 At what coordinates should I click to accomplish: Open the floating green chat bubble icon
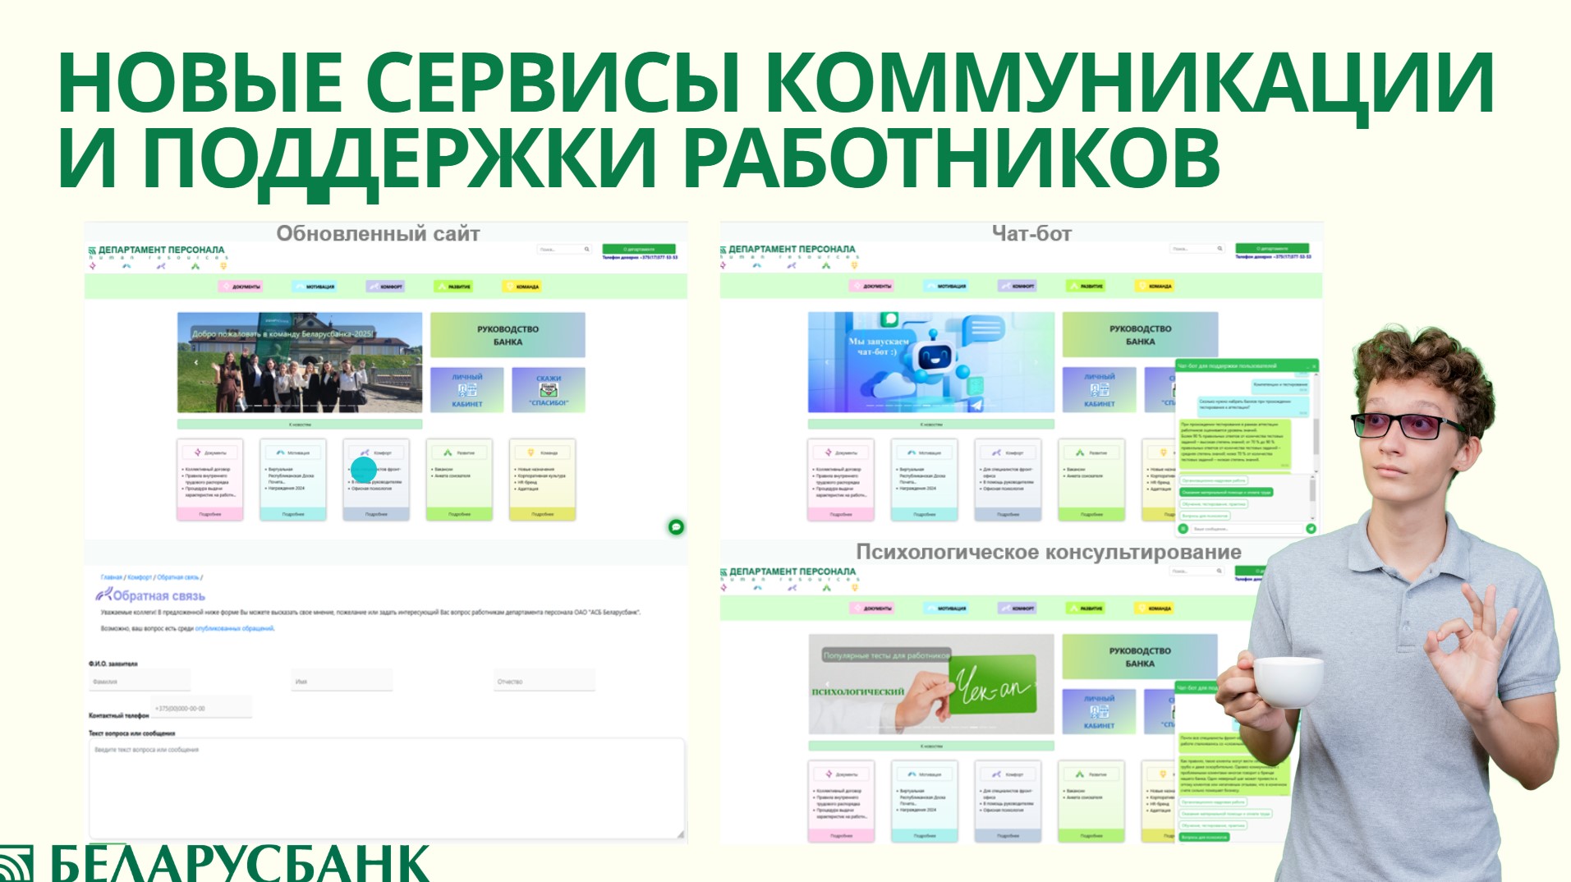[x=676, y=527]
